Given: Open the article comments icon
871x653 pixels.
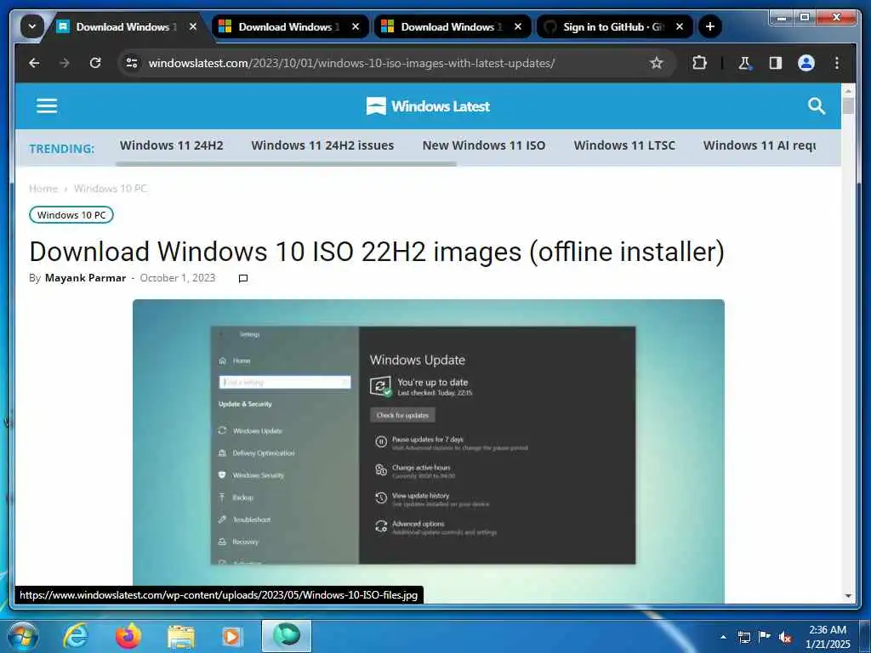Looking at the screenshot, I should click(242, 278).
